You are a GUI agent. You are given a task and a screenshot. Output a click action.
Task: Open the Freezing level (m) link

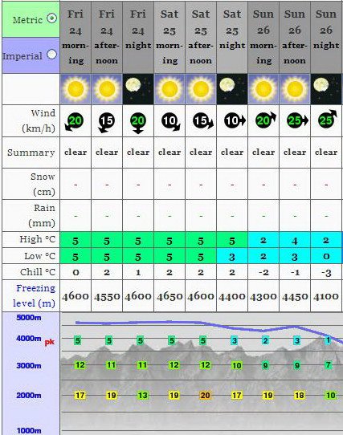point(35,295)
